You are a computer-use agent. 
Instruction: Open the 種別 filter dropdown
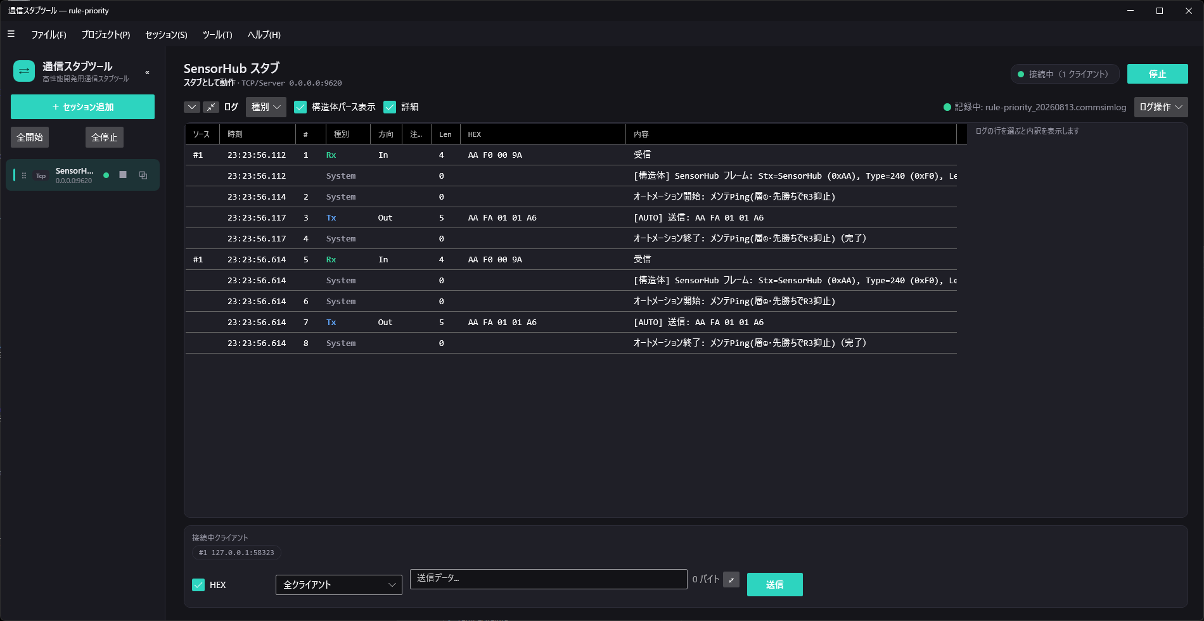click(x=266, y=107)
